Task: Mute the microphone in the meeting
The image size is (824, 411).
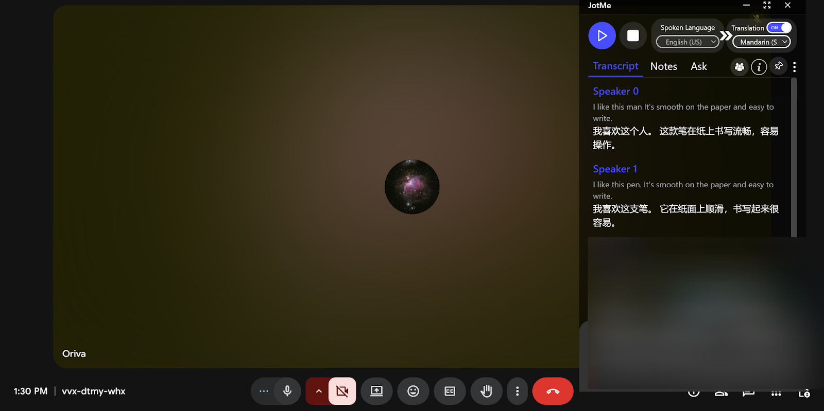Action: click(x=287, y=391)
